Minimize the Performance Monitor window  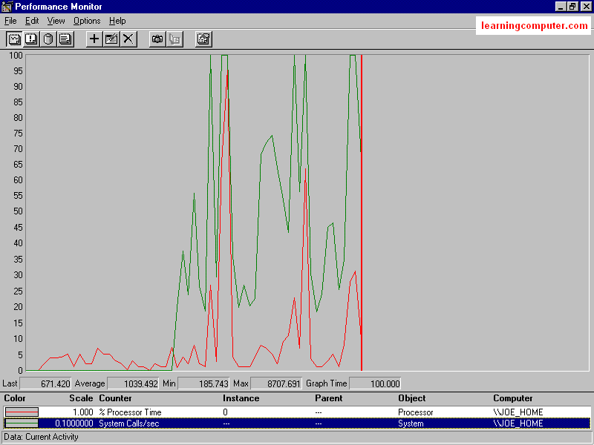[x=561, y=7]
